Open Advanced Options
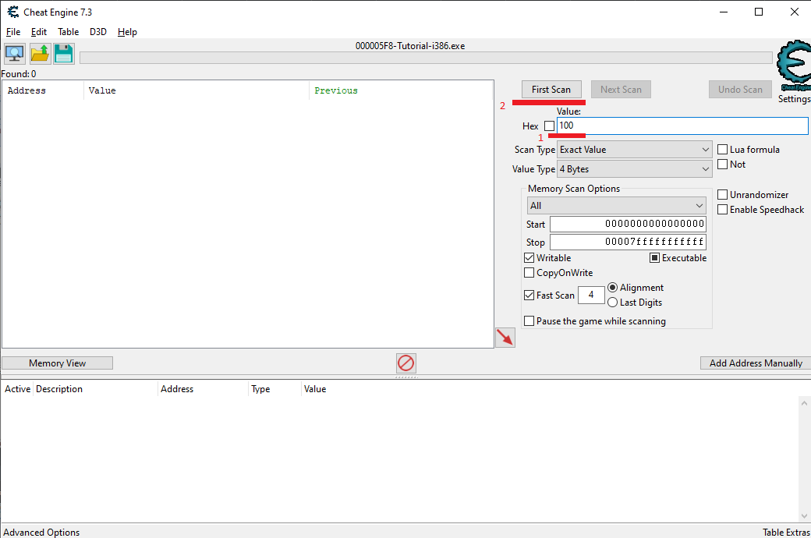The width and height of the screenshot is (811, 538). (x=41, y=533)
